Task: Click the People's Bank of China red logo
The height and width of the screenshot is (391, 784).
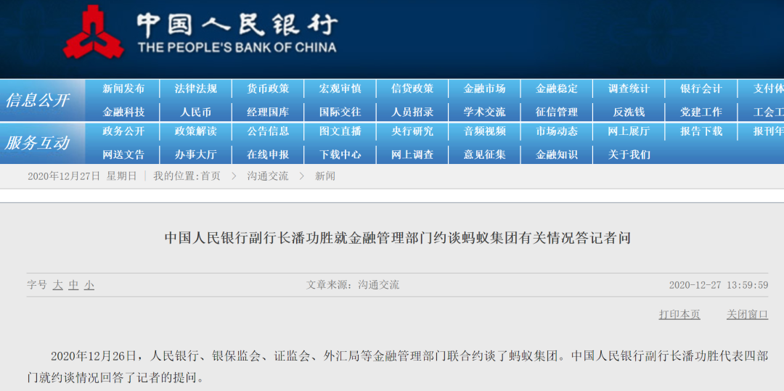Action: 94,31
